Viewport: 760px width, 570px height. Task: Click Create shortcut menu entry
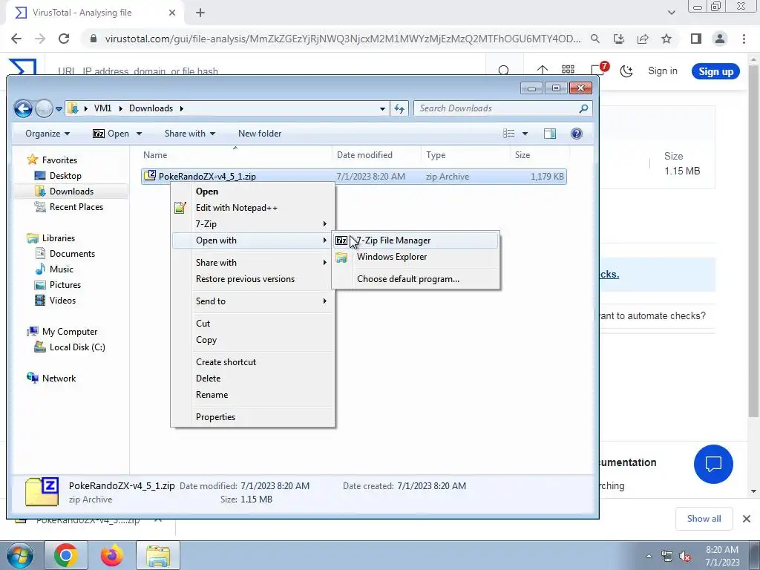point(252,362)
